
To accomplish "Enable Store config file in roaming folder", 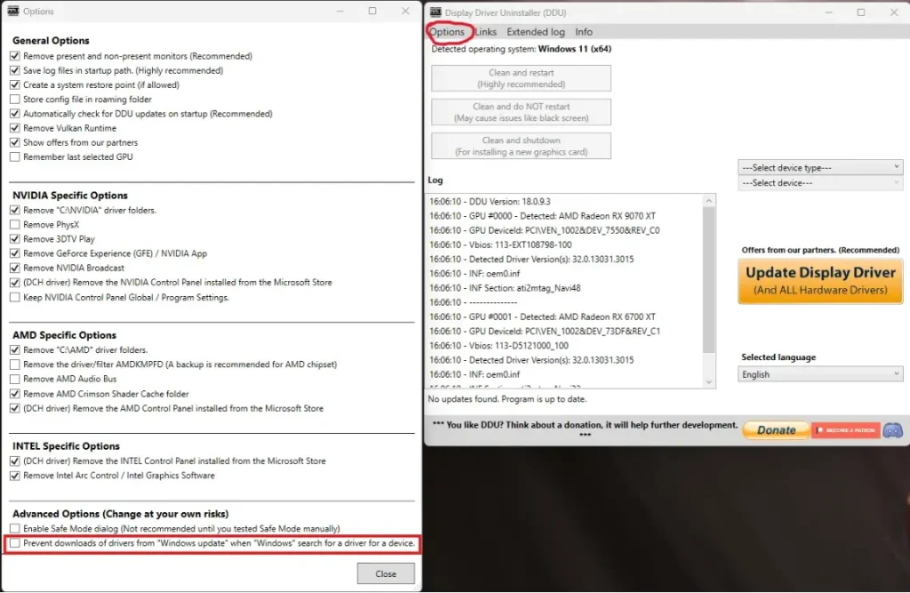I will point(15,100).
